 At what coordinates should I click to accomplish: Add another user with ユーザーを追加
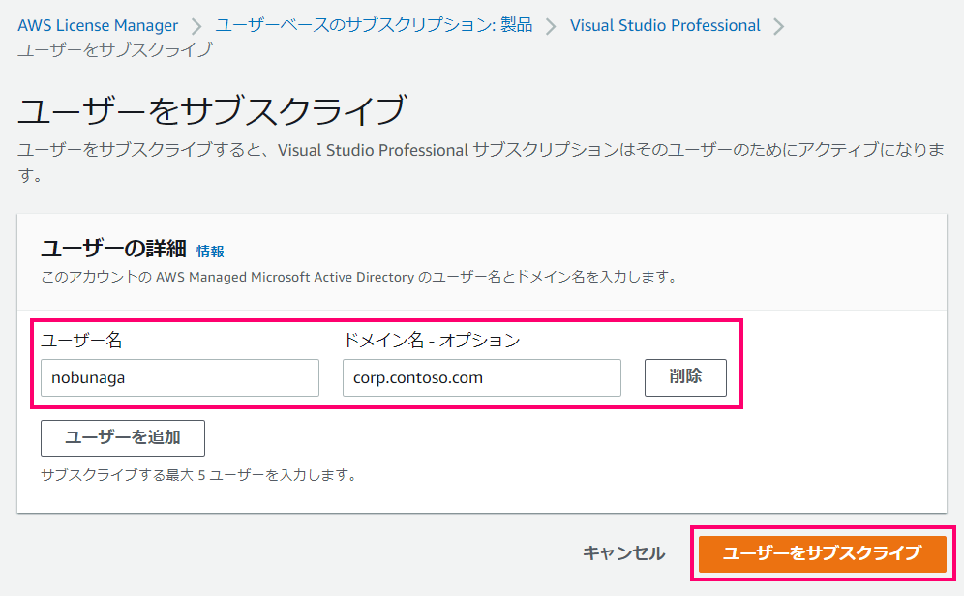coord(122,438)
